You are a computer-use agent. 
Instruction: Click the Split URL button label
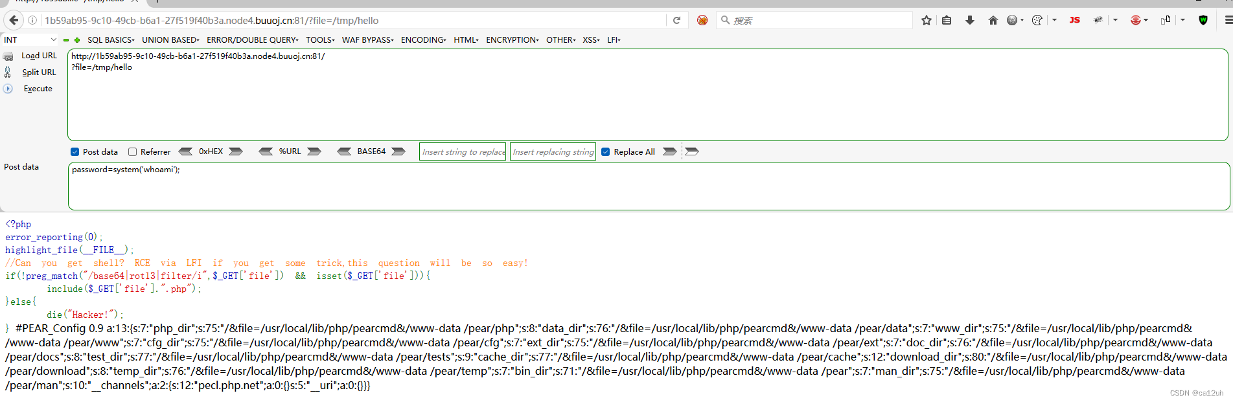pyautogui.click(x=40, y=73)
